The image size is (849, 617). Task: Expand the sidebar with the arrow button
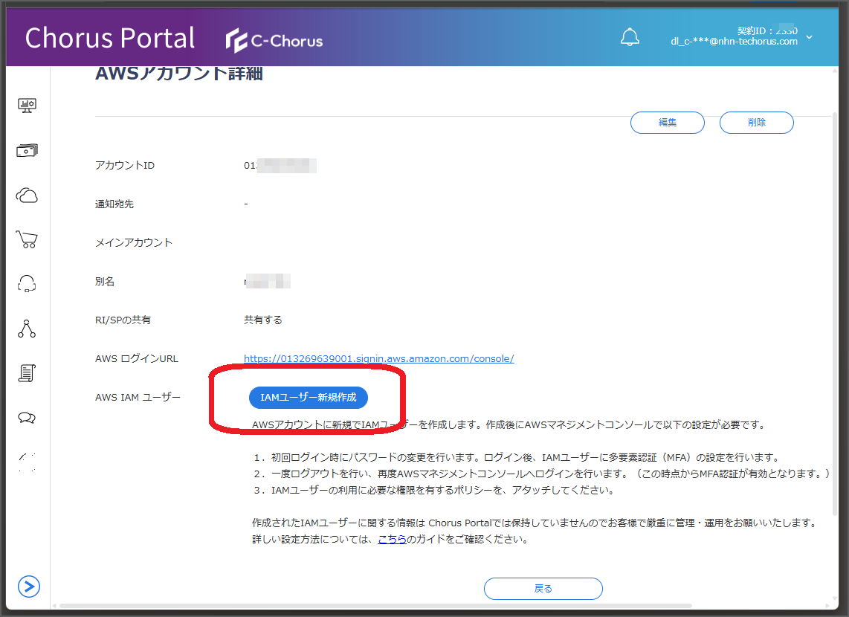[x=29, y=587]
